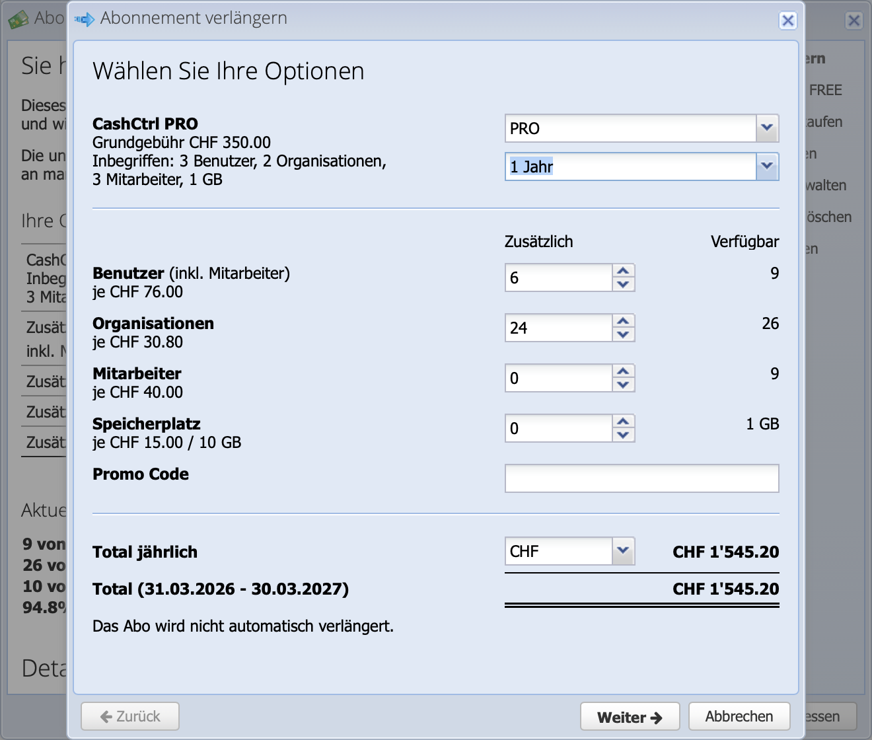Click the 'Weiter' button to continue
Image resolution: width=872 pixels, height=740 pixels.
point(629,716)
